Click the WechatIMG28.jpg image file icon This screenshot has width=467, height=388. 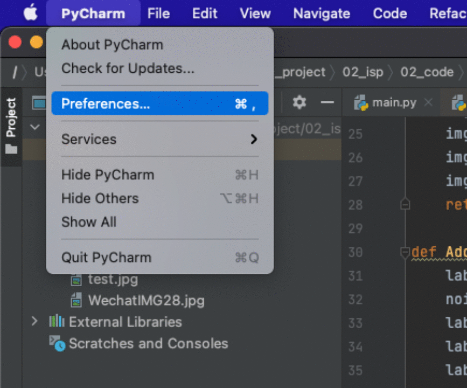[x=76, y=300]
